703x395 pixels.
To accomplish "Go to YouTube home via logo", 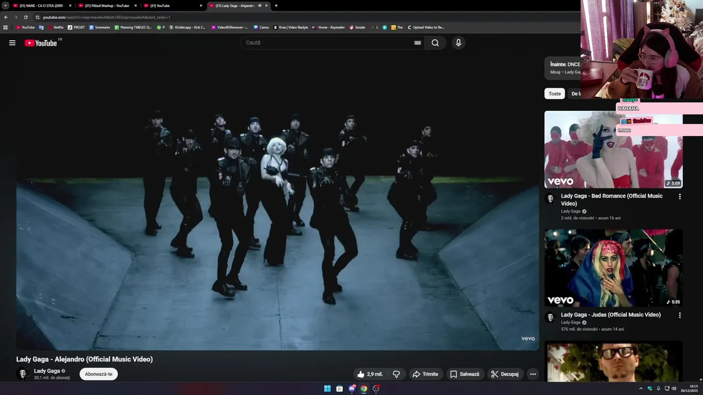I will [x=41, y=43].
